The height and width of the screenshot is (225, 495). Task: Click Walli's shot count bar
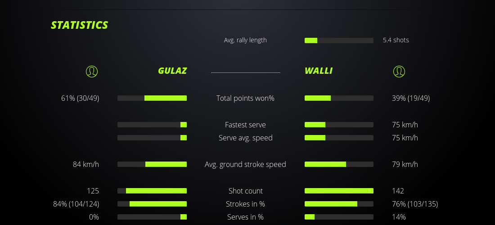(339, 191)
